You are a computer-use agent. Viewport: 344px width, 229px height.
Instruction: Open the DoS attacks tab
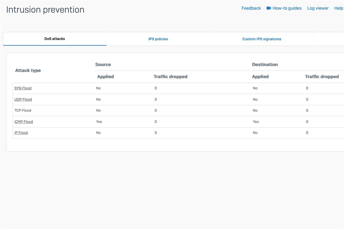click(55, 39)
